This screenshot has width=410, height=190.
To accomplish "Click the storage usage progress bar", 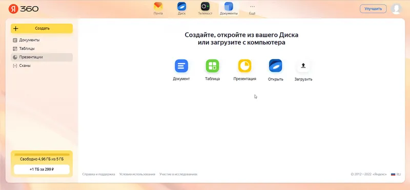I will [x=42, y=155].
